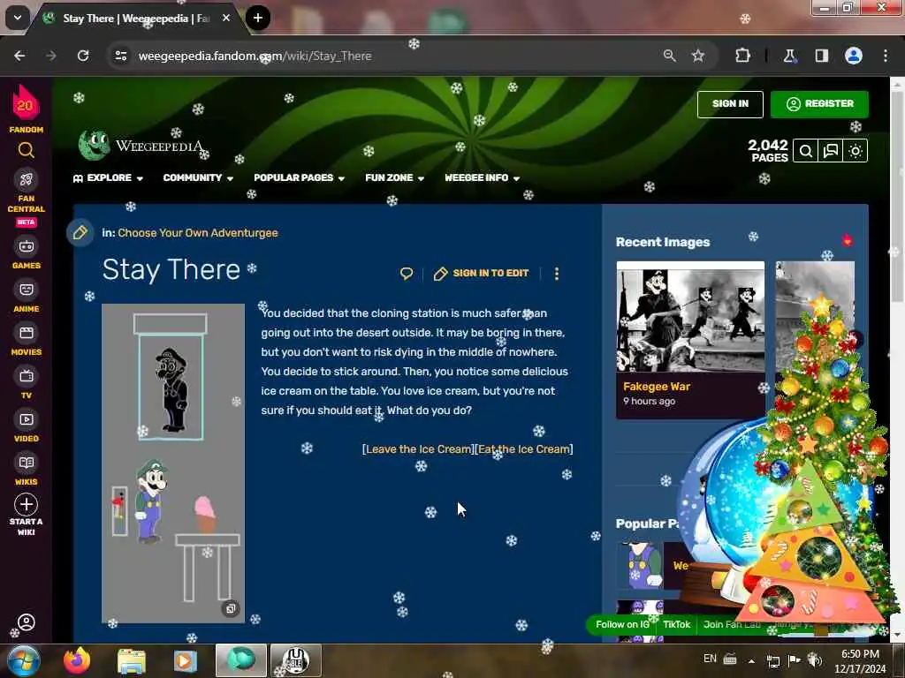Open browser zoom magnifier icon

pos(669,56)
